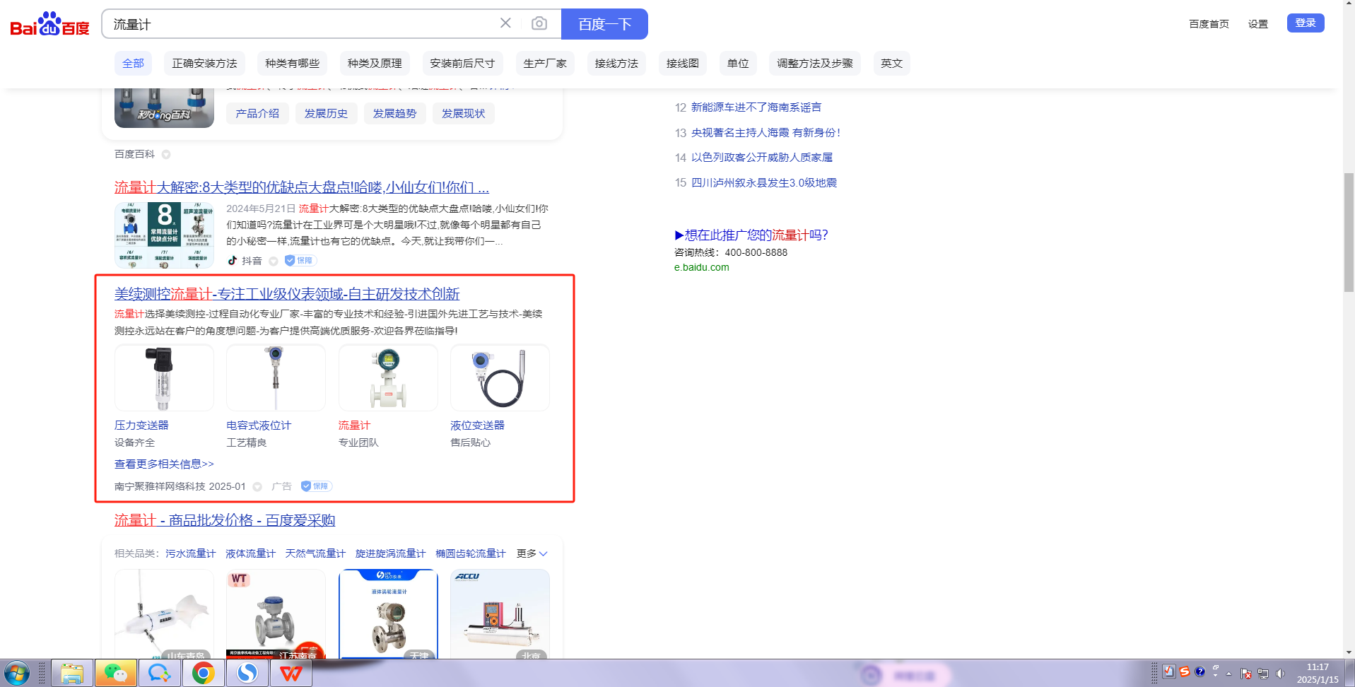Open Google Chrome from the taskbar
This screenshot has height=687, width=1355.
pyautogui.click(x=203, y=674)
